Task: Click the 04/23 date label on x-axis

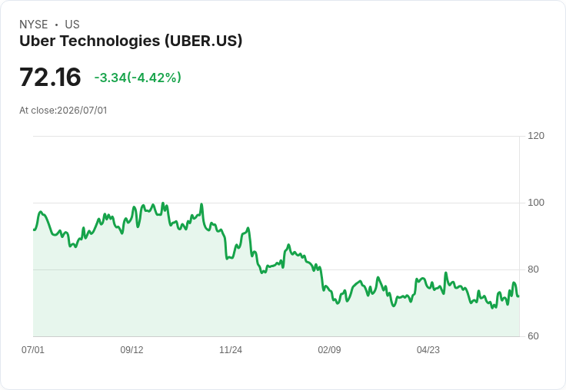Action: click(428, 349)
